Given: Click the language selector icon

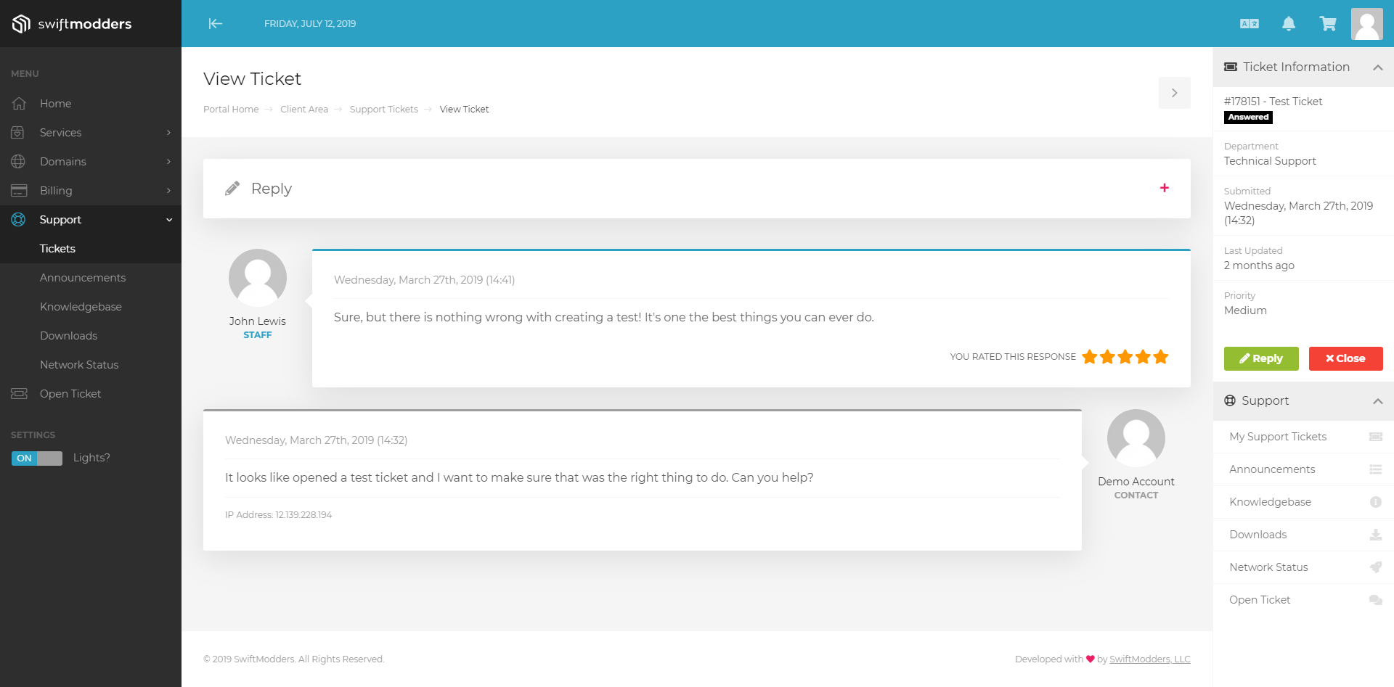Looking at the screenshot, I should tap(1250, 24).
